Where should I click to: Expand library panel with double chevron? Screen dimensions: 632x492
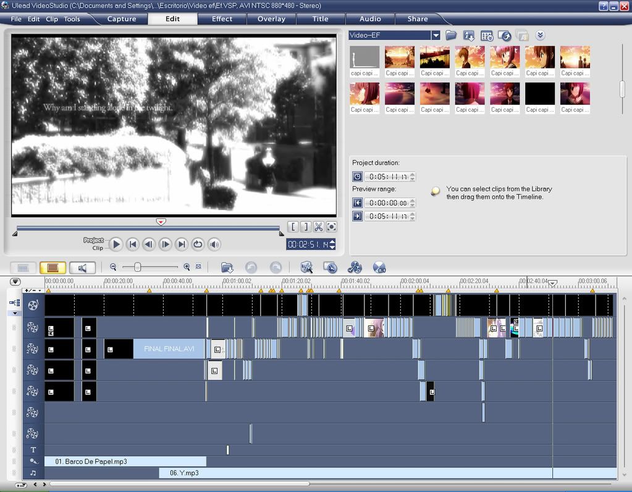pyautogui.click(x=541, y=36)
